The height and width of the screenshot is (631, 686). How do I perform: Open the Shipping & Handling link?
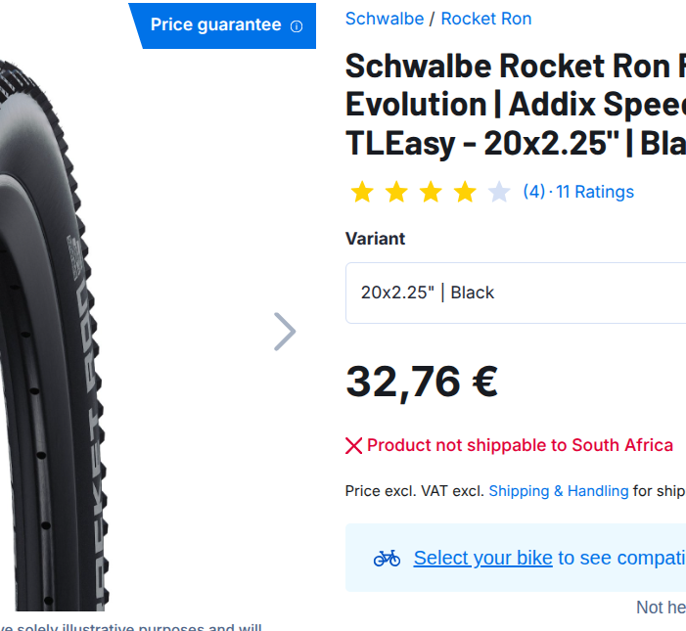(x=559, y=490)
